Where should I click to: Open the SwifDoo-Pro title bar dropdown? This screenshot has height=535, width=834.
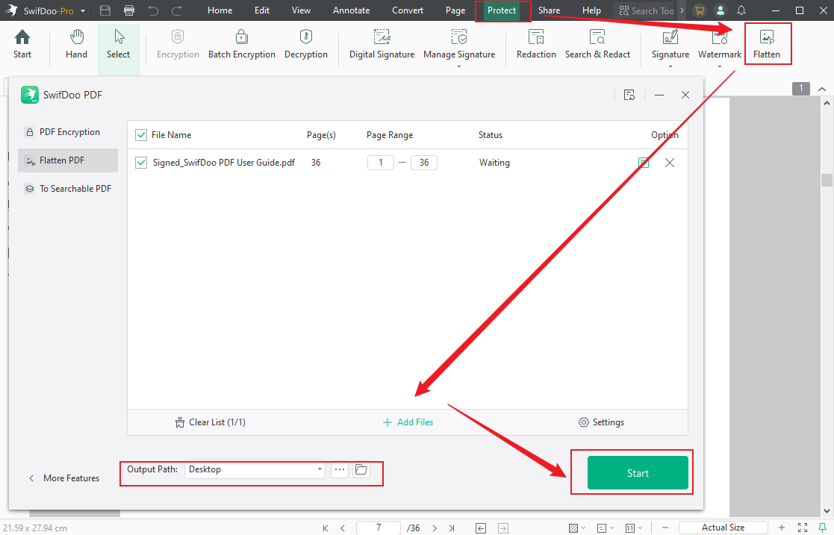point(82,10)
